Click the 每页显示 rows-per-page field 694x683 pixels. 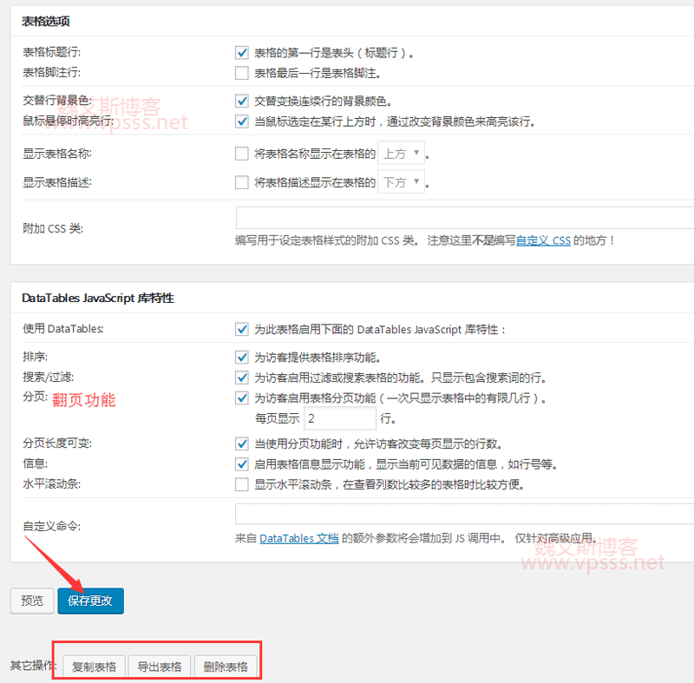(339, 418)
